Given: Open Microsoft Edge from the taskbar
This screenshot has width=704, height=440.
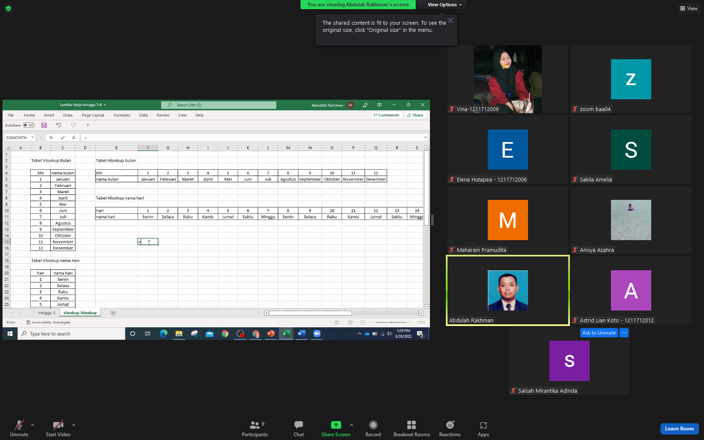Looking at the screenshot, I should [163, 334].
